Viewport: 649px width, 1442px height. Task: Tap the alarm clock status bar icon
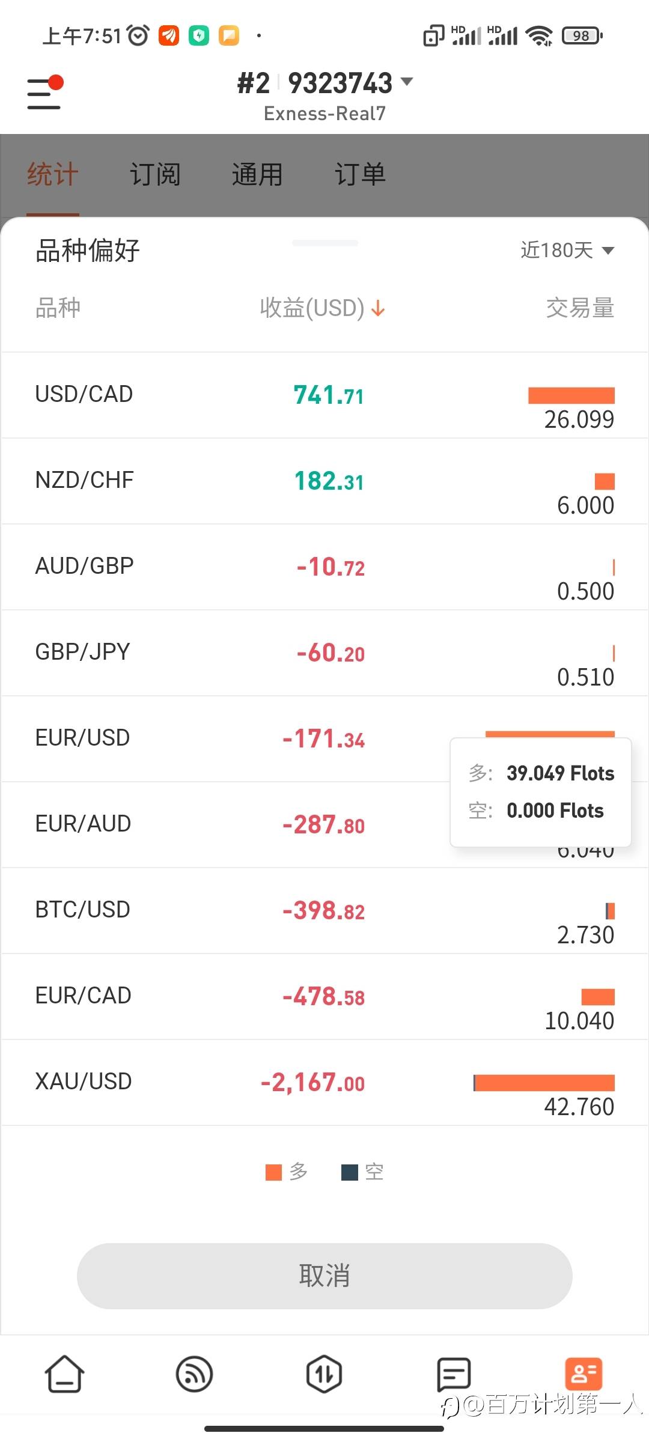138,36
